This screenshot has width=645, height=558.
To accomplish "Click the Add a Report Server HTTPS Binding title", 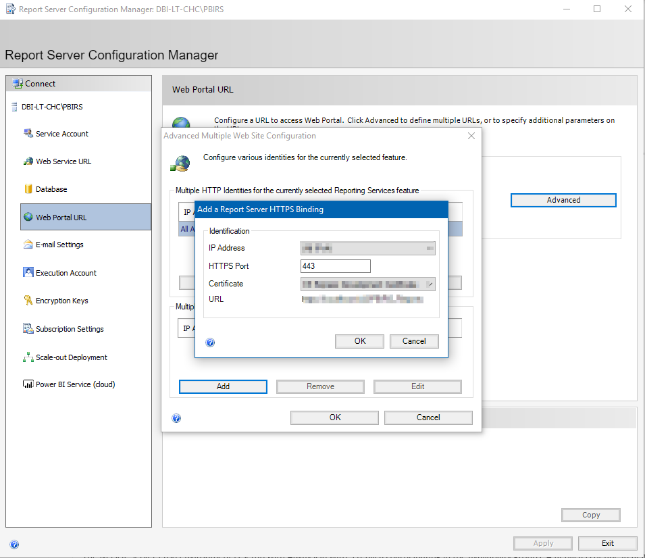I will click(x=261, y=209).
